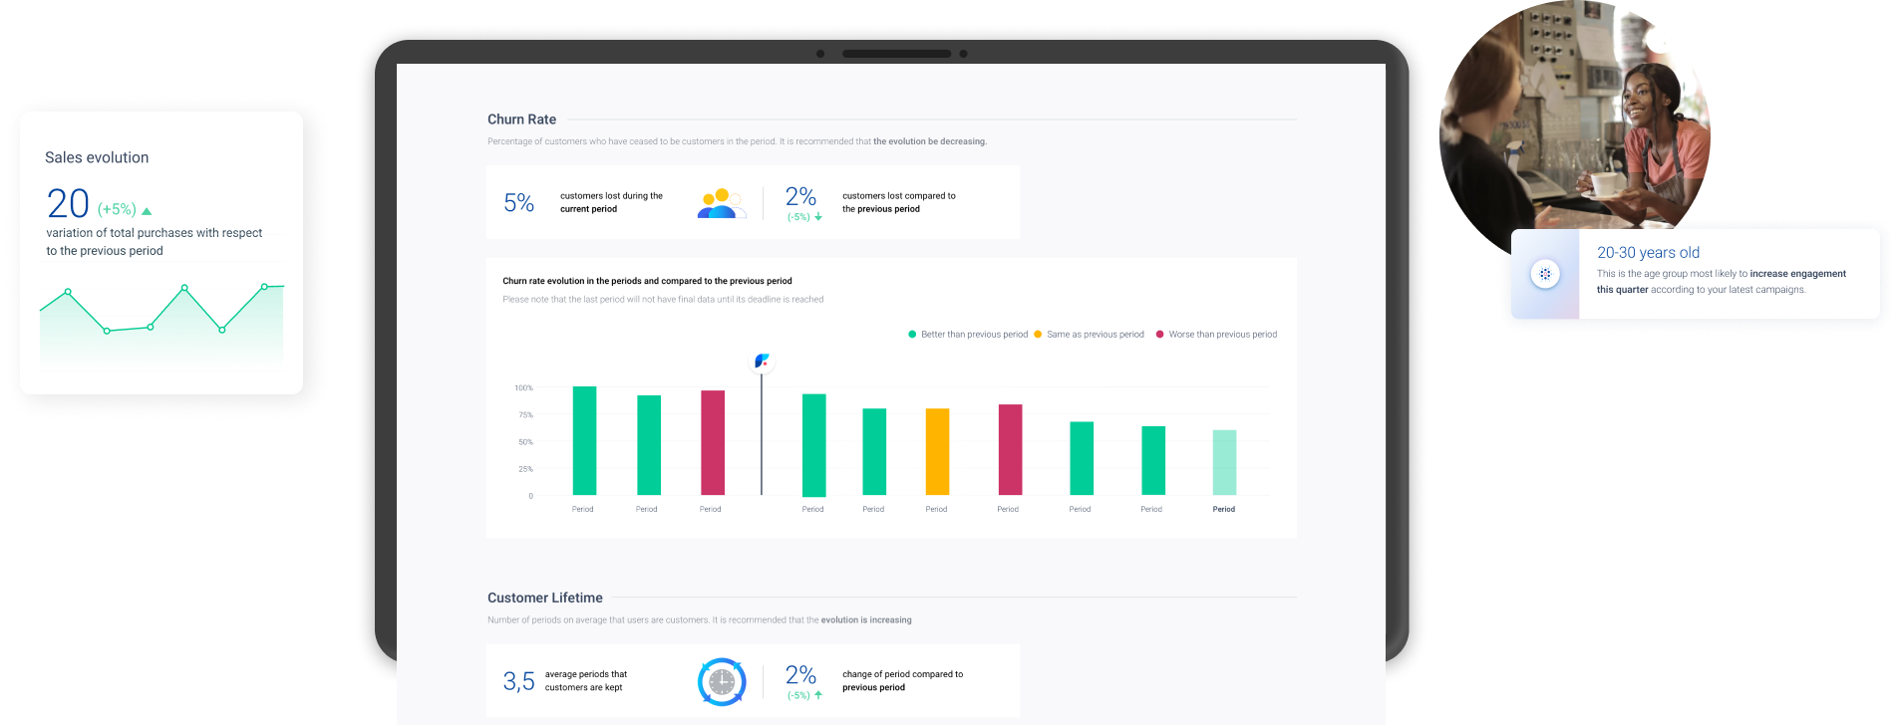Click the light green last period bar
The height and width of the screenshot is (725, 1896).
[x=1224, y=462]
